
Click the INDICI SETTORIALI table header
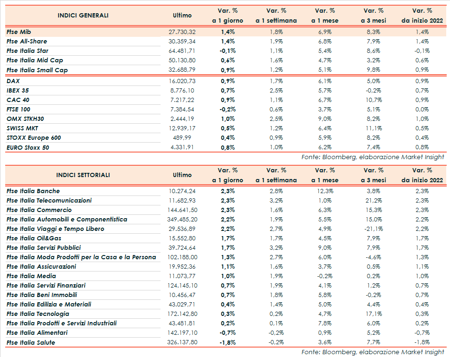point(83,175)
